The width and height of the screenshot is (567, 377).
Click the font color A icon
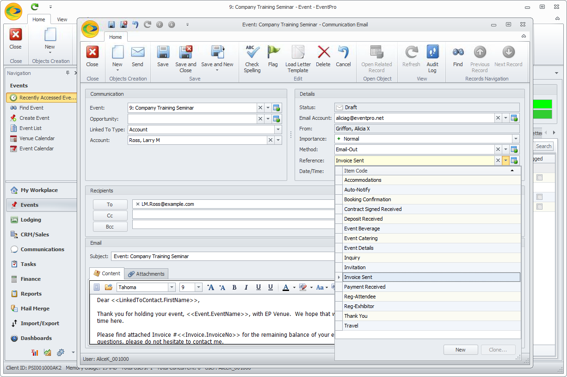pyautogui.click(x=285, y=287)
